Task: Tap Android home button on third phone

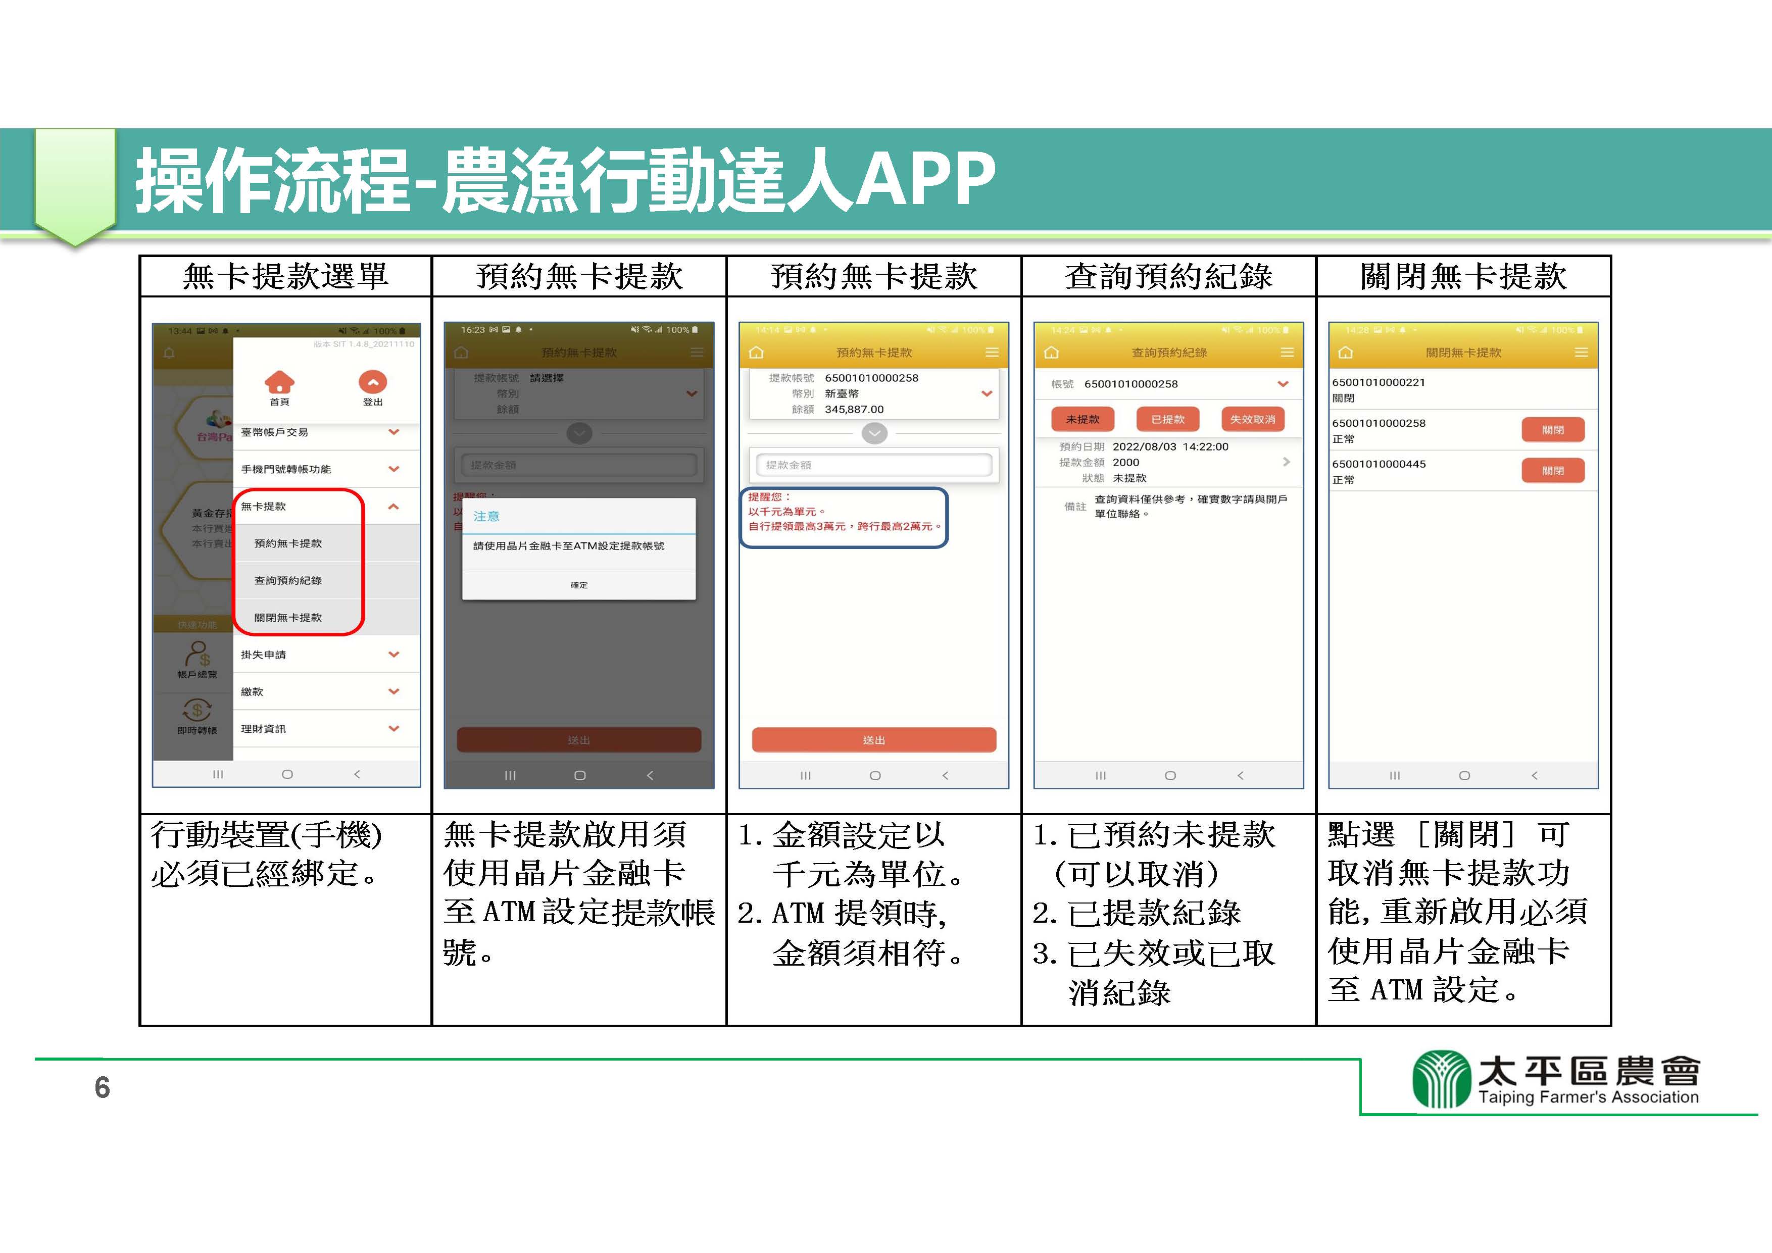Action: click(875, 775)
